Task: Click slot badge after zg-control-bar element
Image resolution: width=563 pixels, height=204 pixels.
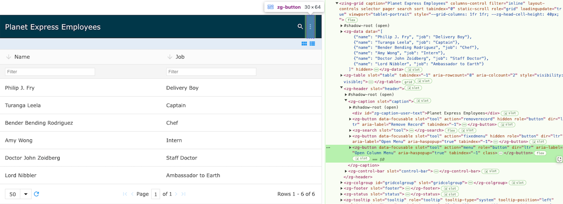Action: click(x=491, y=171)
